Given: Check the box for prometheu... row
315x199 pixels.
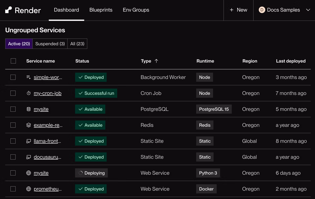Looking at the screenshot, I should 13,189.
